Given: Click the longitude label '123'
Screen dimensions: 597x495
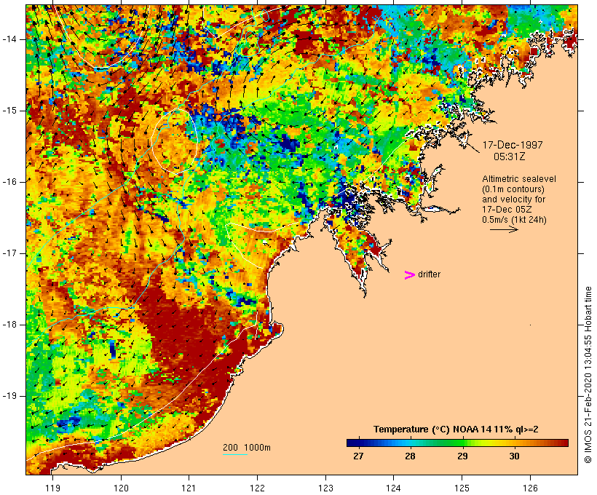Looking at the screenshot, I should 325,488.
